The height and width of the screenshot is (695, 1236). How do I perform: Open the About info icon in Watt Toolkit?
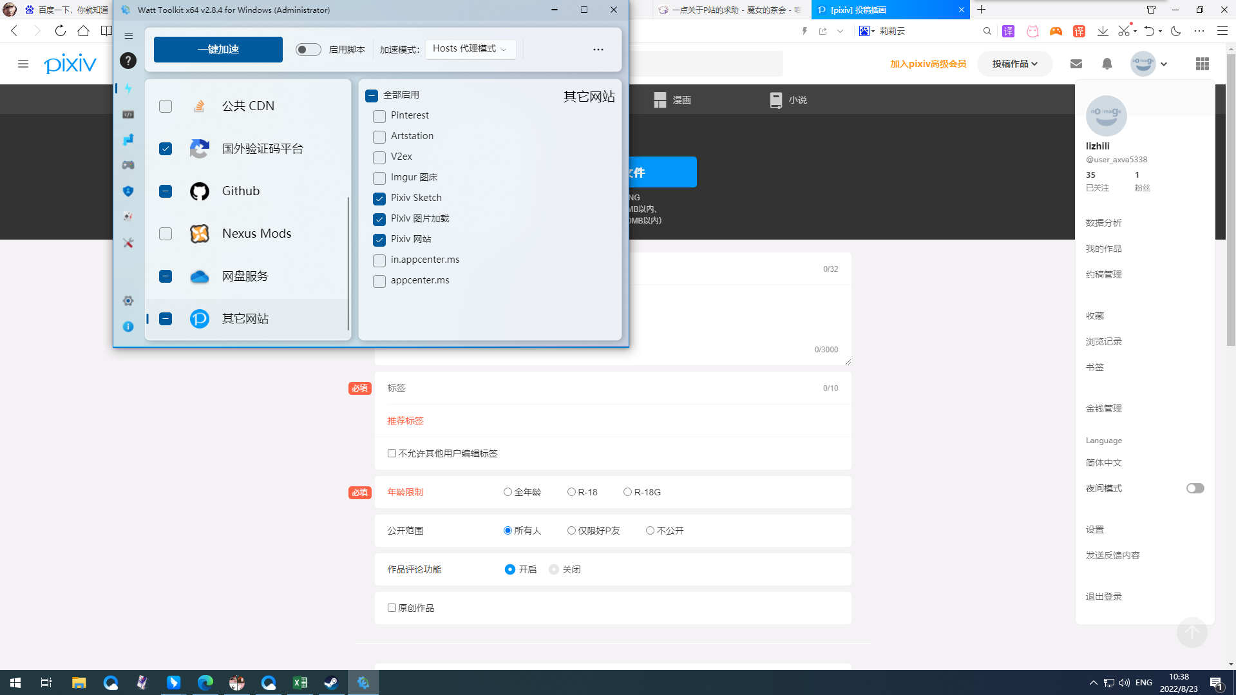pyautogui.click(x=128, y=327)
